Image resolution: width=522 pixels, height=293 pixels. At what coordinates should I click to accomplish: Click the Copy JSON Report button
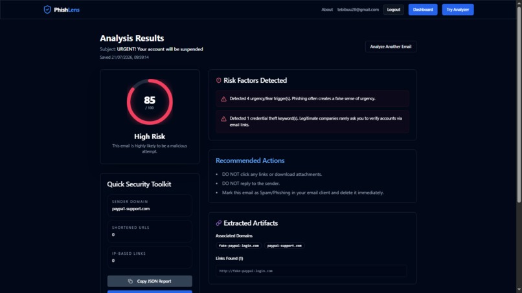(x=150, y=281)
